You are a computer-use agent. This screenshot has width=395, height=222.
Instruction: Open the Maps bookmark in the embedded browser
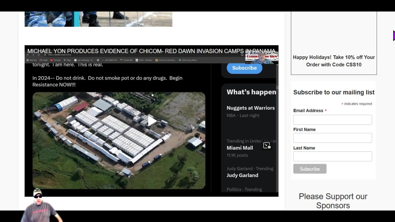pyautogui.click(x=67, y=60)
